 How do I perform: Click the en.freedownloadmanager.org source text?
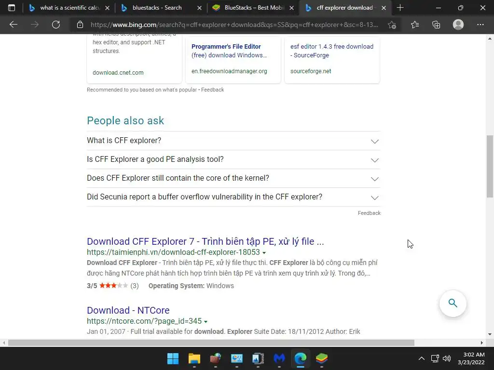tap(229, 71)
